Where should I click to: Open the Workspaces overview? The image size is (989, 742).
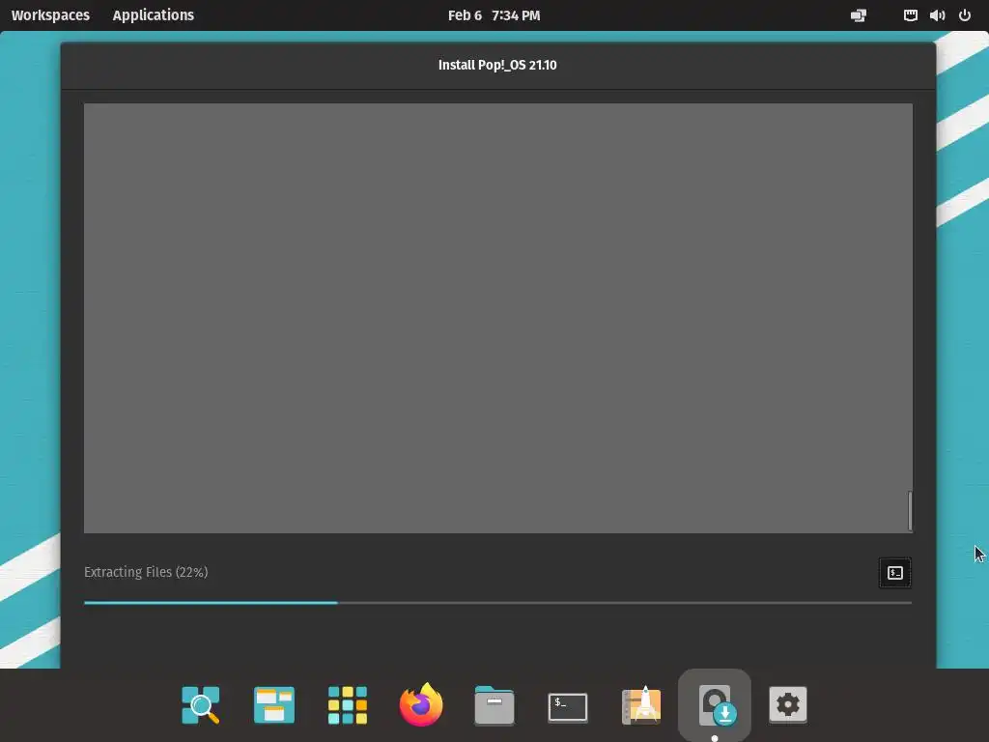point(50,15)
